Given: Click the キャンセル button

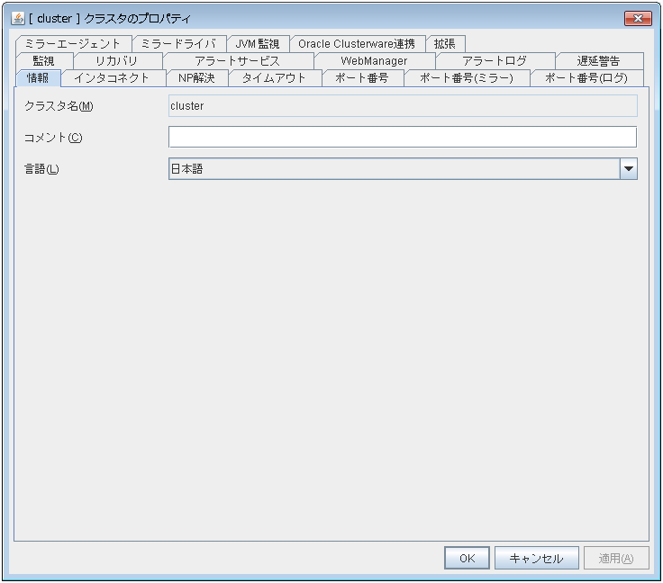Looking at the screenshot, I should pyautogui.click(x=536, y=558).
